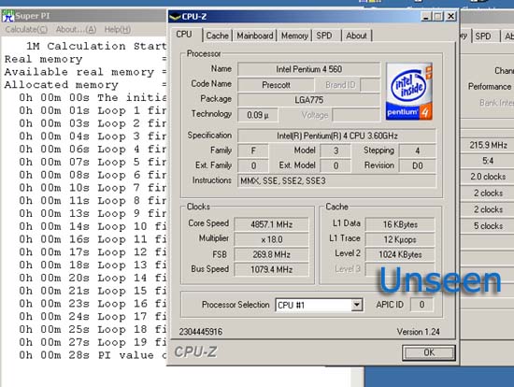Switch to the CPU tab

click(x=184, y=34)
